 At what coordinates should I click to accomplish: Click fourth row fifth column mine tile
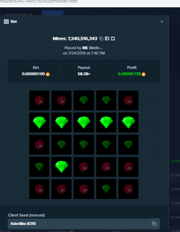click(129, 167)
